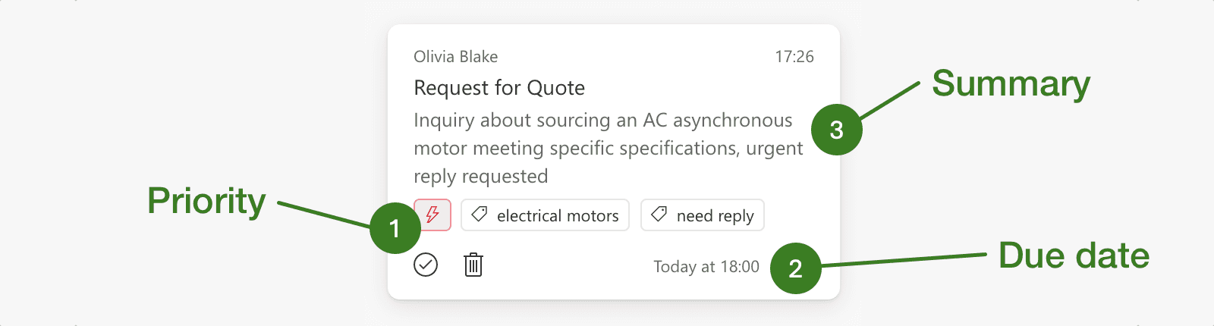The width and height of the screenshot is (1214, 326).
Task: Click the line connecting 'Due date' to marker 2
Action: click(903, 260)
